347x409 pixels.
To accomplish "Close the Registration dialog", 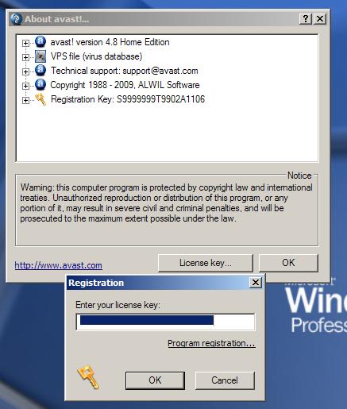I will pyautogui.click(x=256, y=283).
